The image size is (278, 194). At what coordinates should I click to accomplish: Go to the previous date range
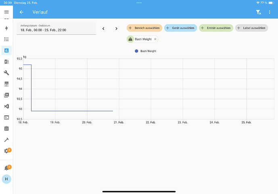[103, 29]
